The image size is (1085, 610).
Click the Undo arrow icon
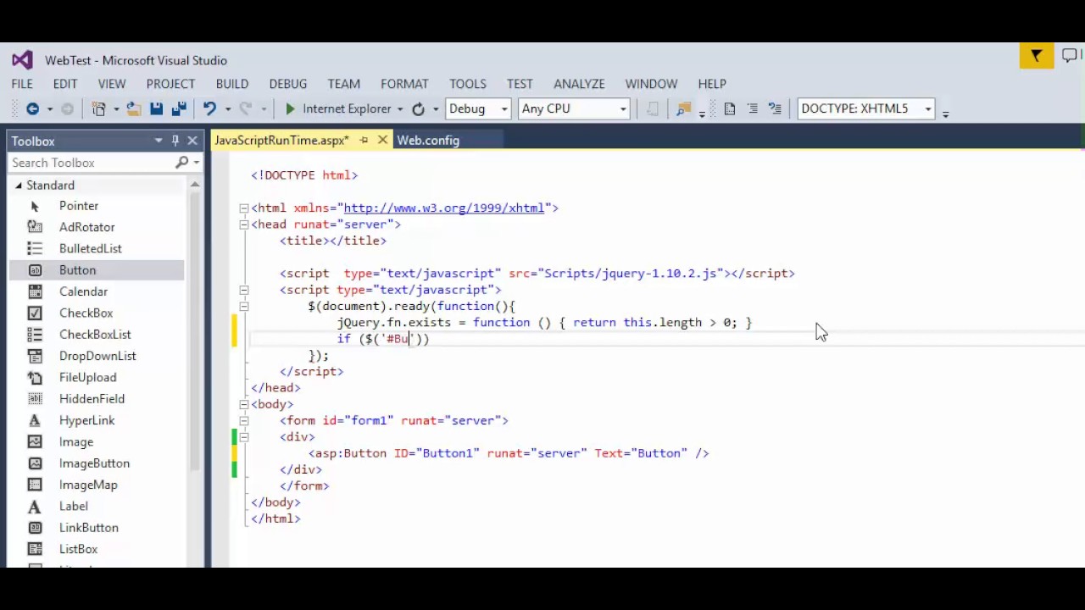[x=209, y=108]
